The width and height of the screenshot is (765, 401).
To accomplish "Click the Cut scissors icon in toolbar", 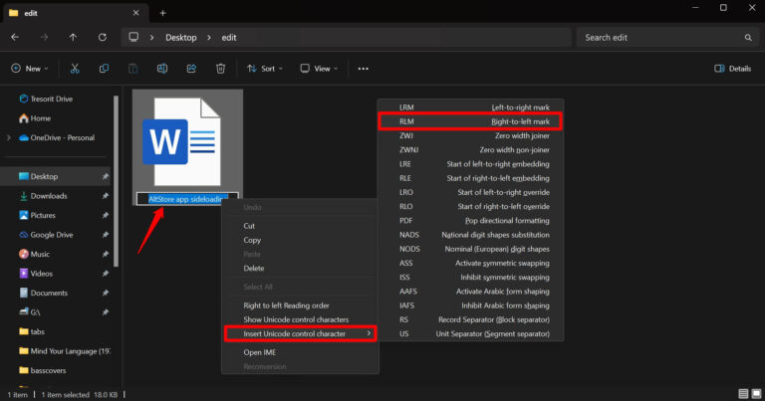I will (75, 69).
